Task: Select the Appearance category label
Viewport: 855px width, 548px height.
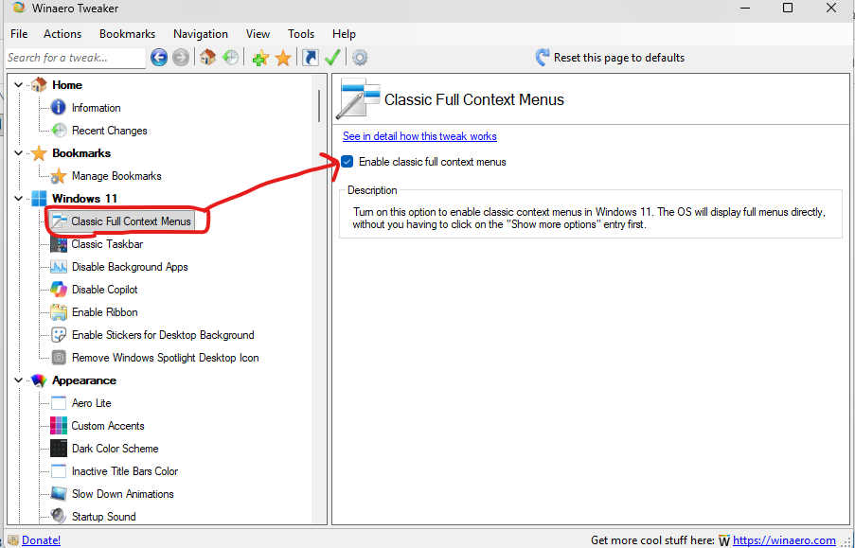Action: (x=84, y=380)
